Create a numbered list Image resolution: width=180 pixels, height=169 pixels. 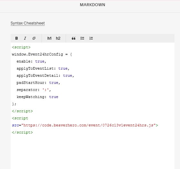click(x=91, y=38)
